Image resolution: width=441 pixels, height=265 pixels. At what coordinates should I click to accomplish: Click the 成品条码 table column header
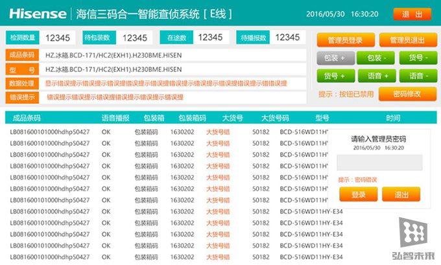(27, 118)
